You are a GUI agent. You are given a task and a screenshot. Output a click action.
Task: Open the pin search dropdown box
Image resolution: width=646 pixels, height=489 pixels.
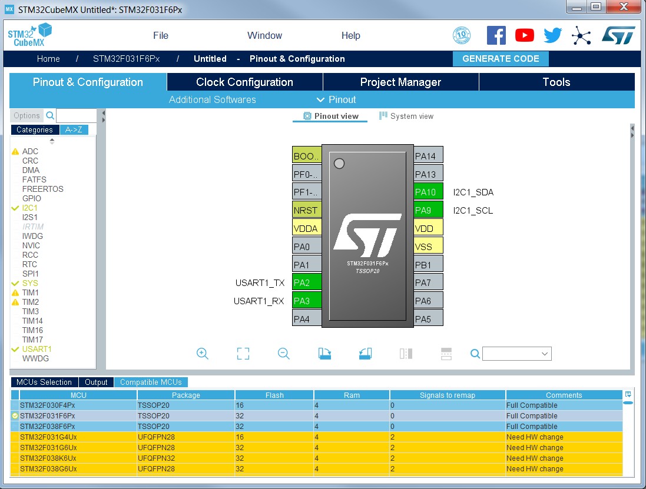(516, 354)
